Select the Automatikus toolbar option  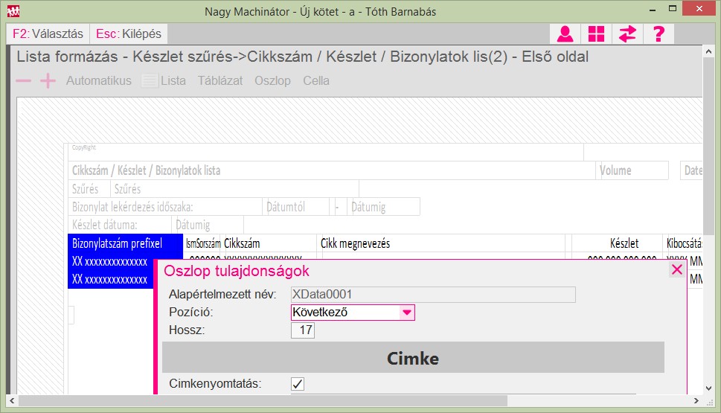click(99, 81)
